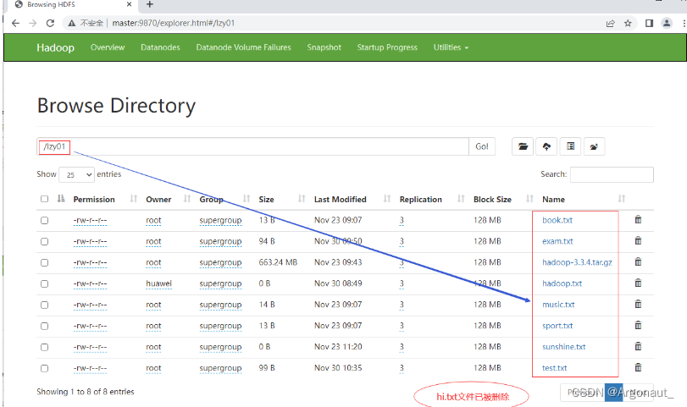Open browser profile avatar
The width and height of the screenshot is (687, 407).
(667, 23)
